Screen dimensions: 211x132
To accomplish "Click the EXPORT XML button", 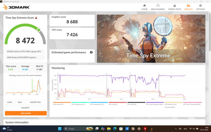I will coord(35,102).
